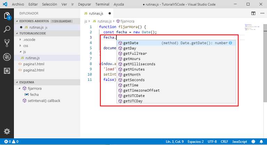Click the editor vertical scrollbar

coord(265,63)
